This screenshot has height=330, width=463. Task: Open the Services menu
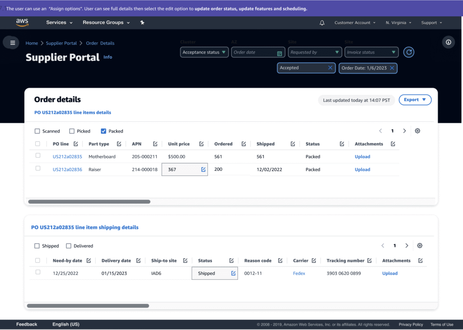tap(59, 23)
